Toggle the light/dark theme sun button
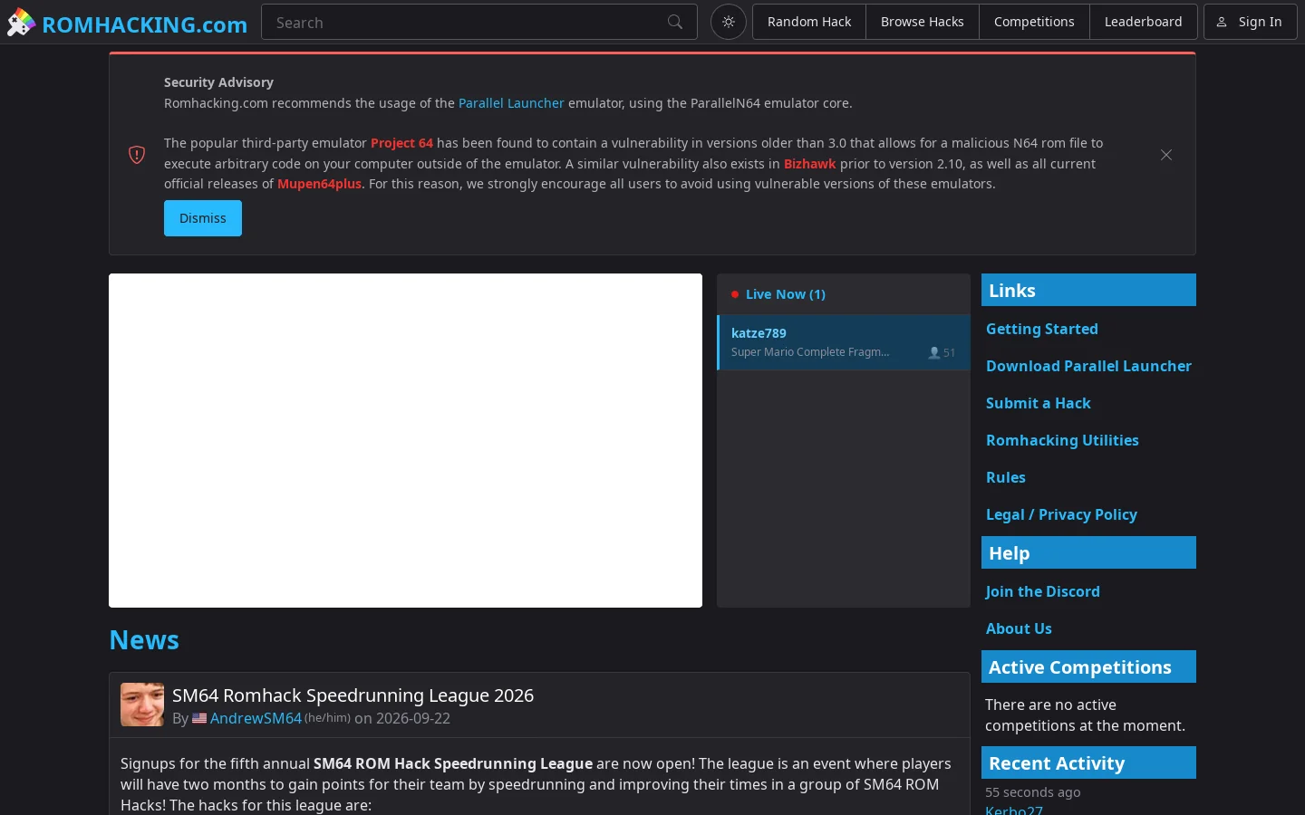 click(729, 22)
